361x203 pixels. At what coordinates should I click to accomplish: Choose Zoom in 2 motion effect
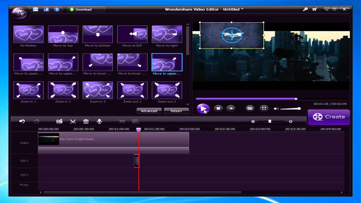pyautogui.click(x=63, y=90)
